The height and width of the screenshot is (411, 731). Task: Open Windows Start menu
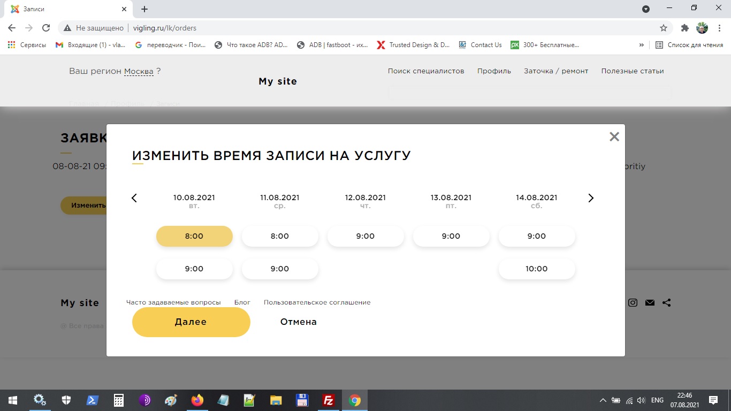click(13, 400)
